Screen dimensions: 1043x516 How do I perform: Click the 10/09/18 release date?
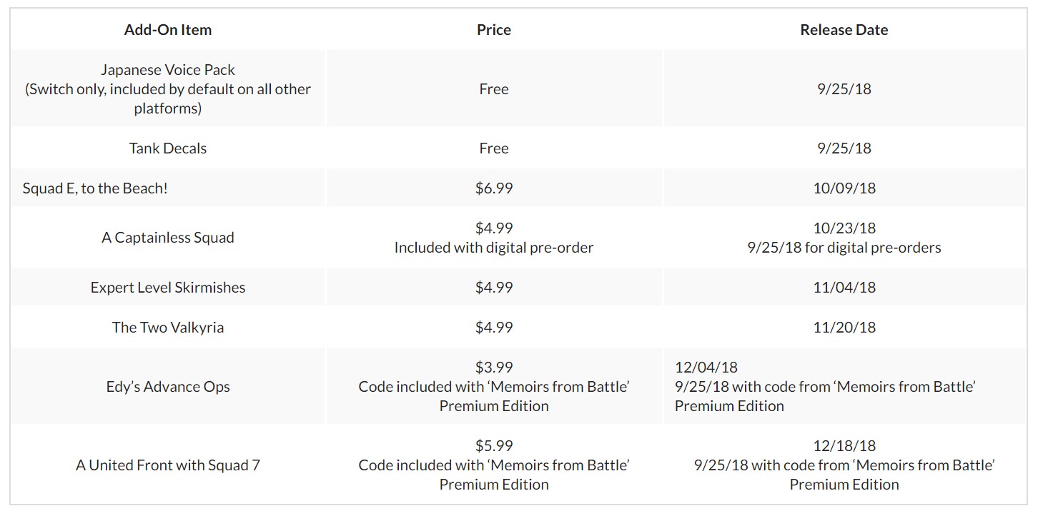844,188
